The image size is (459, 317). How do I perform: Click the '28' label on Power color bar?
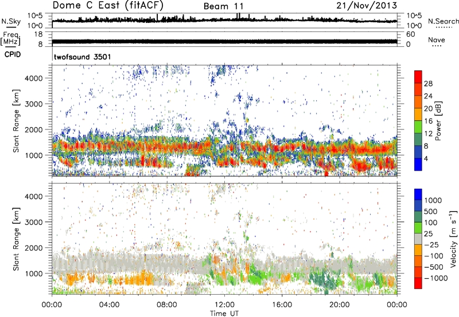coord(428,84)
